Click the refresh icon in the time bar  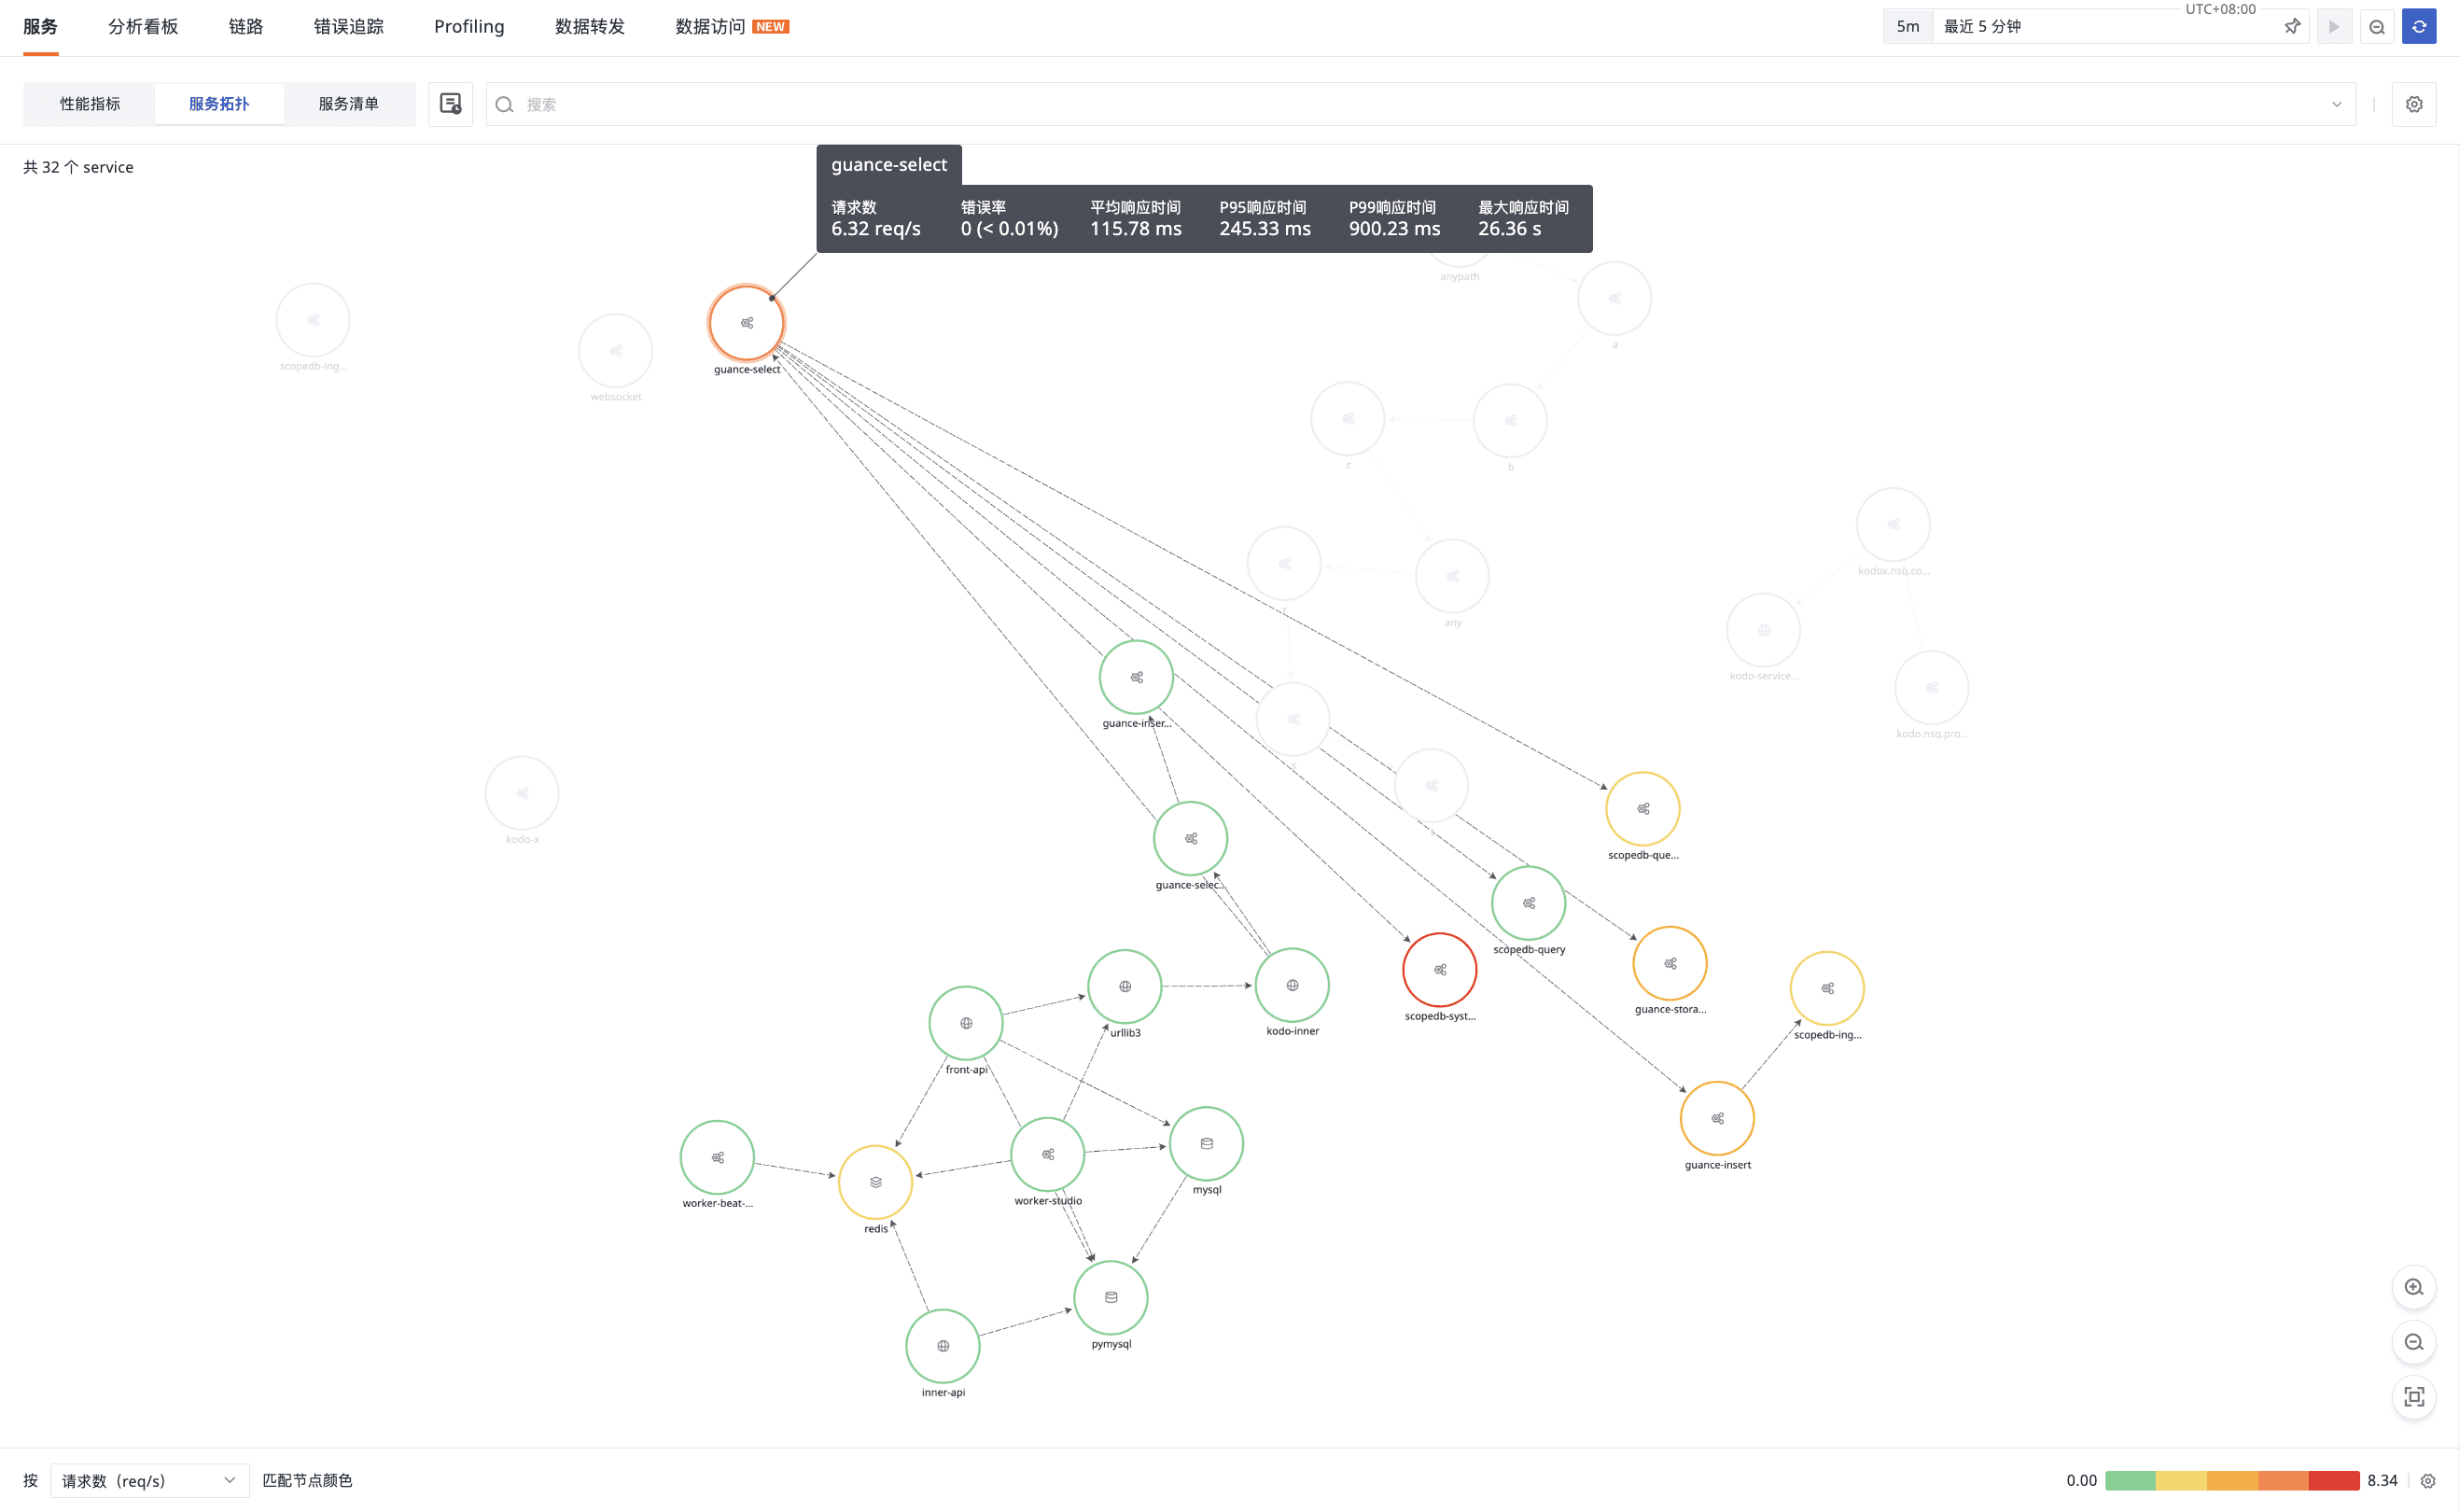(x=2419, y=27)
